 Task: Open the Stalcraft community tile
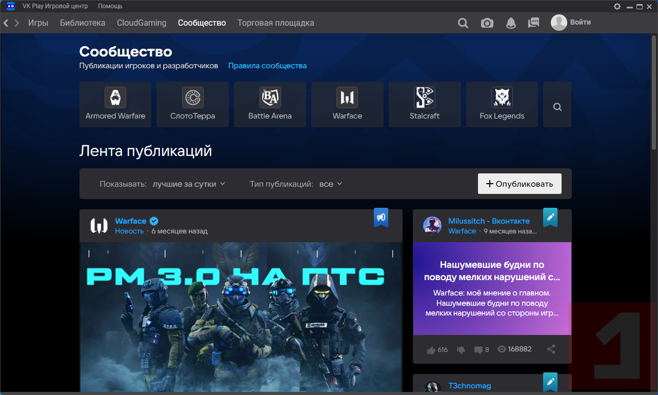425,104
